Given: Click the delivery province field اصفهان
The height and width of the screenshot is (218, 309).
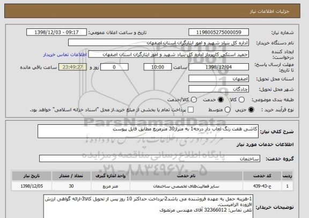Looking at the screenshot, I should (x=218, y=79).
